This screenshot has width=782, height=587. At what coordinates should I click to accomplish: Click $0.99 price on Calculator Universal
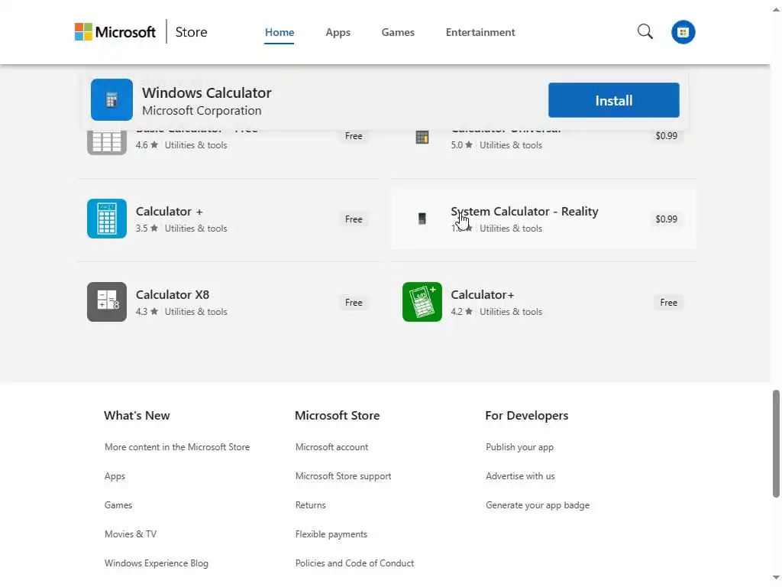(666, 136)
